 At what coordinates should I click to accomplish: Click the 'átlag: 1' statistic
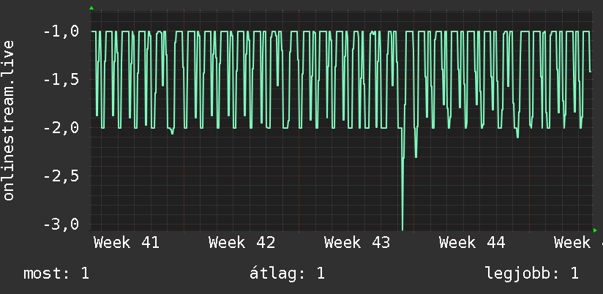(x=287, y=274)
